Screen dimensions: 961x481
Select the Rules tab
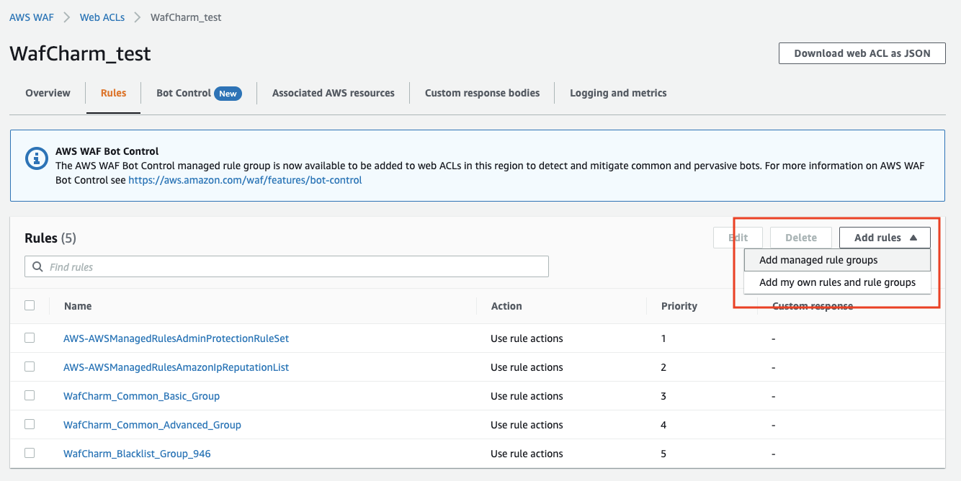click(113, 93)
